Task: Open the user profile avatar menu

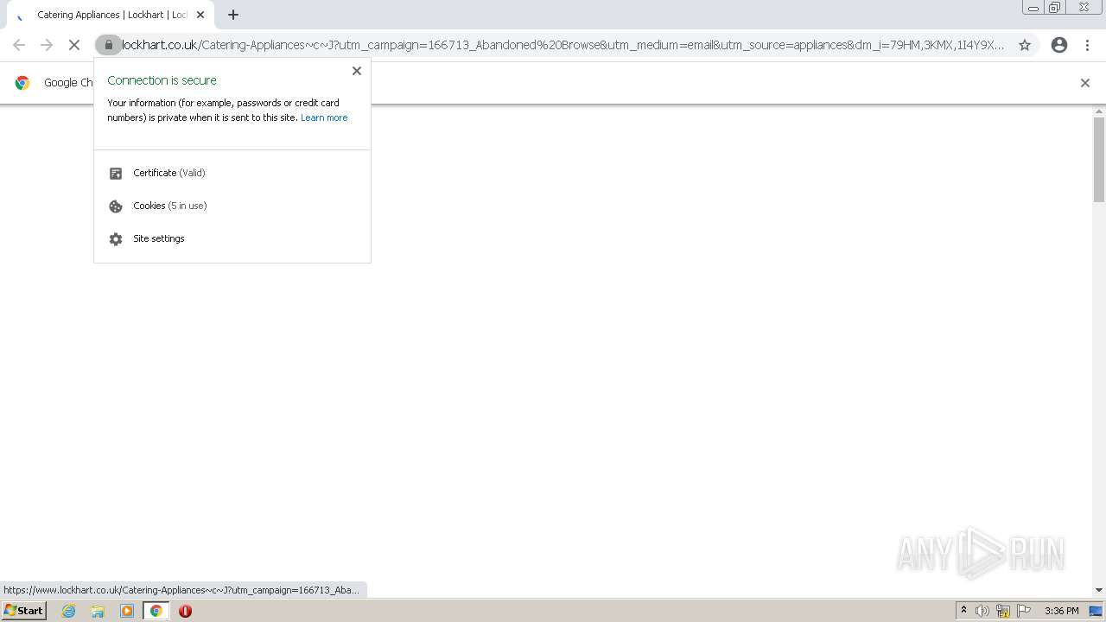Action: coord(1059,45)
